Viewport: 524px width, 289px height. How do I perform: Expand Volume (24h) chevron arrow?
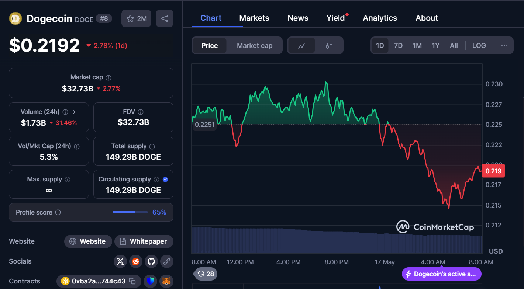pyautogui.click(x=74, y=112)
